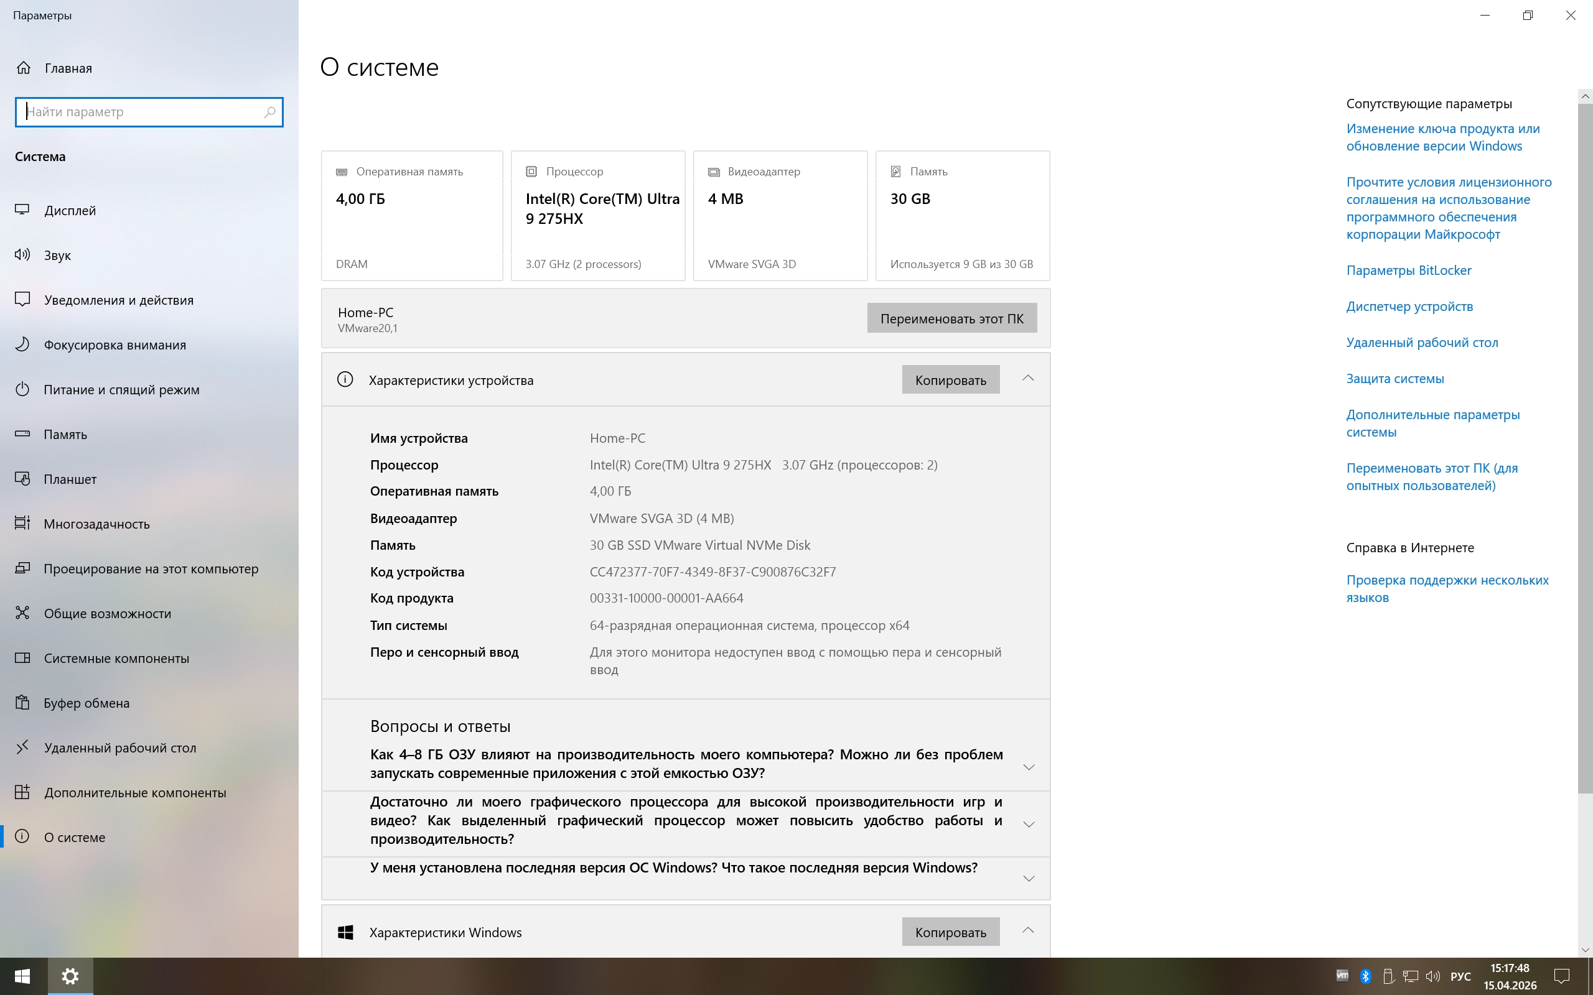This screenshot has height=995, width=1593.
Task: Click the Display (Дисплей) monitor icon
Action: (22, 210)
